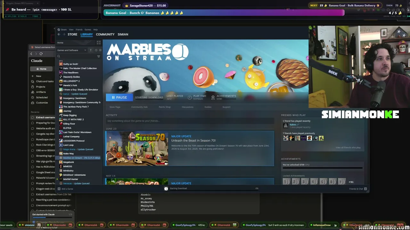Switch to the STORE tab
410x230 pixels.
[72, 34]
